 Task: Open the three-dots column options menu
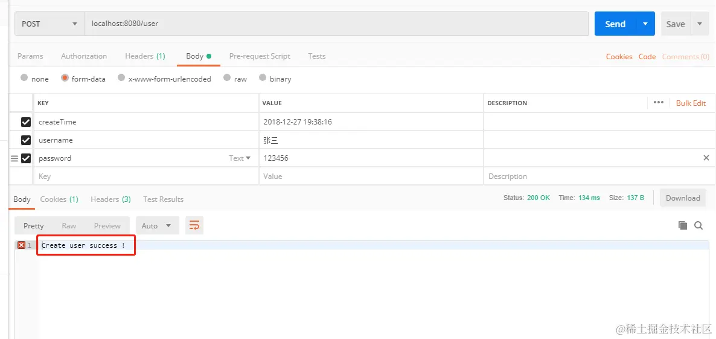(x=659, y=102)
